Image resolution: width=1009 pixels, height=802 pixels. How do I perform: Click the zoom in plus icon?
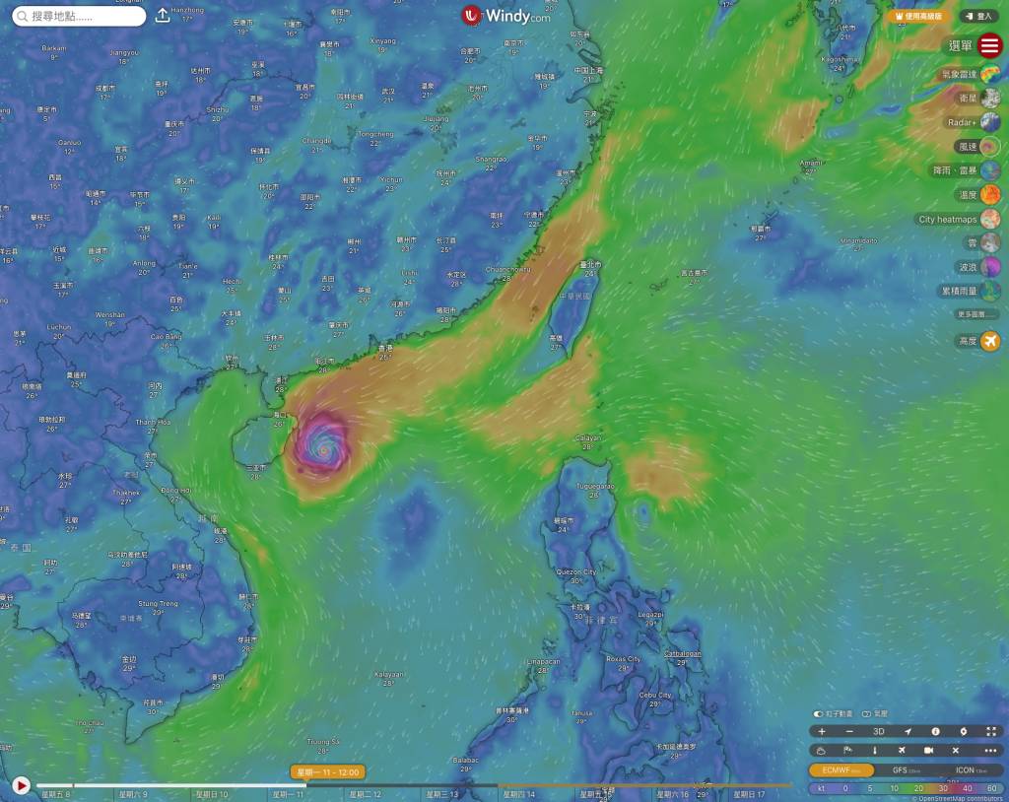click(822, 732)
